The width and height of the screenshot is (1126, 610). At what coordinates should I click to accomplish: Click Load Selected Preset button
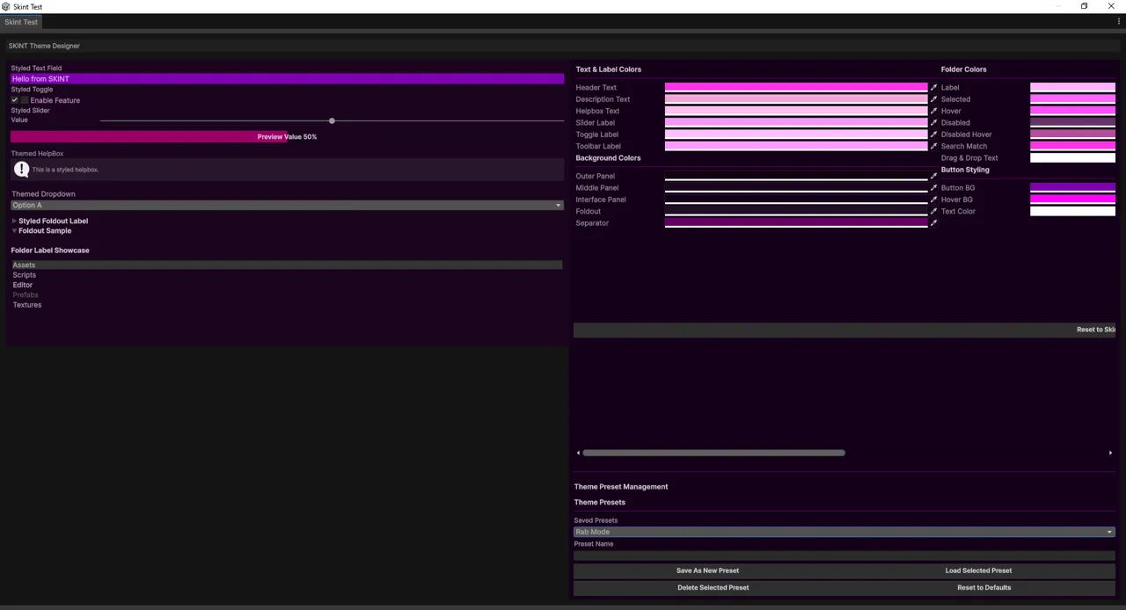click(978, 570)
